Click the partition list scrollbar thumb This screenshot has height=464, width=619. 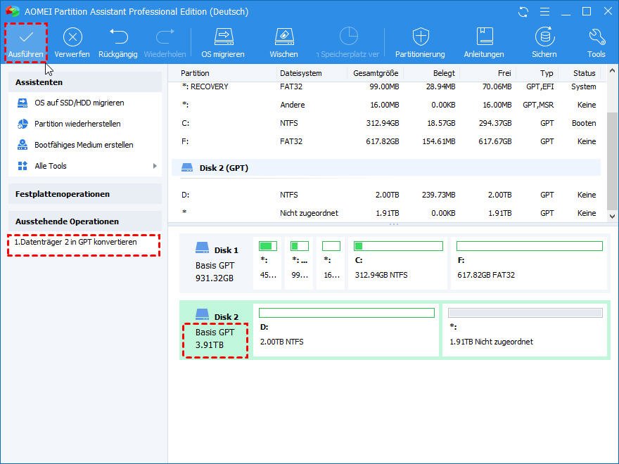pyautogui.click(x=612, y=162)
